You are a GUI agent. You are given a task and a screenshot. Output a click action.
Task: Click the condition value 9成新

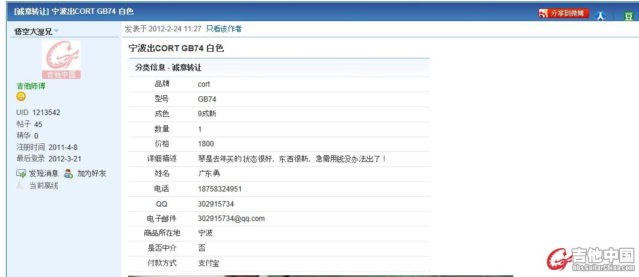pyautogui.click(x=207, y=114)
